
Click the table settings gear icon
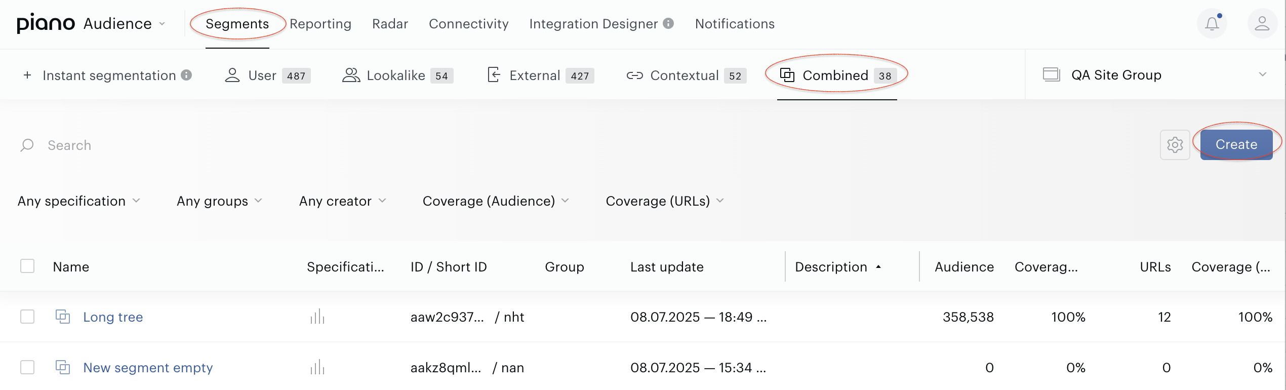pyautogui.click(x=1175, y=145)
